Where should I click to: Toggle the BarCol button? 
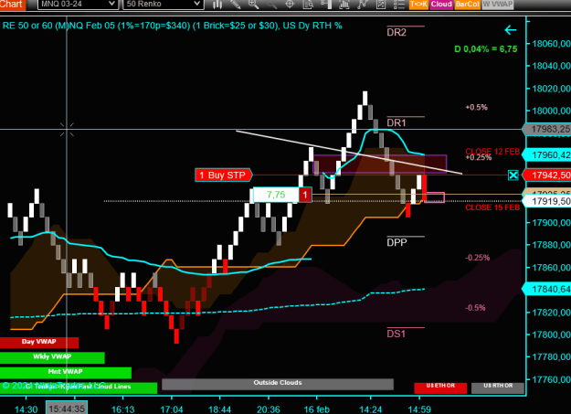(x=467, y=4)
